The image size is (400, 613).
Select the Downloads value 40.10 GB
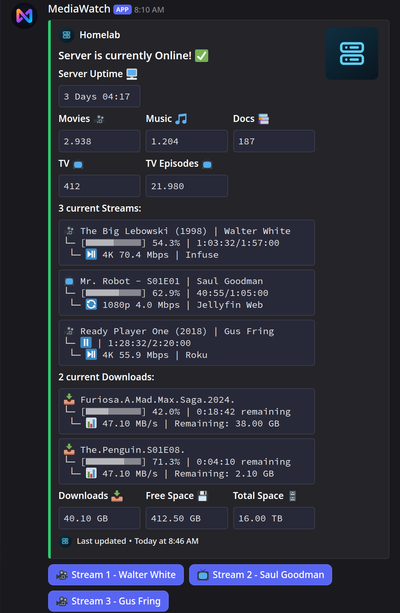[86, 518]
